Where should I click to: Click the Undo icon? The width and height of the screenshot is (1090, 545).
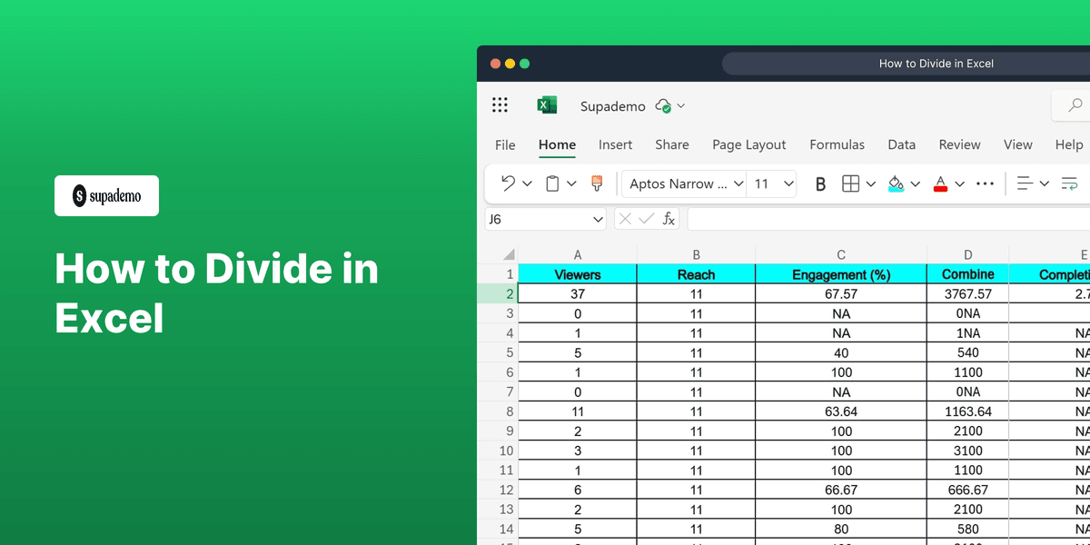click(508, 183)
